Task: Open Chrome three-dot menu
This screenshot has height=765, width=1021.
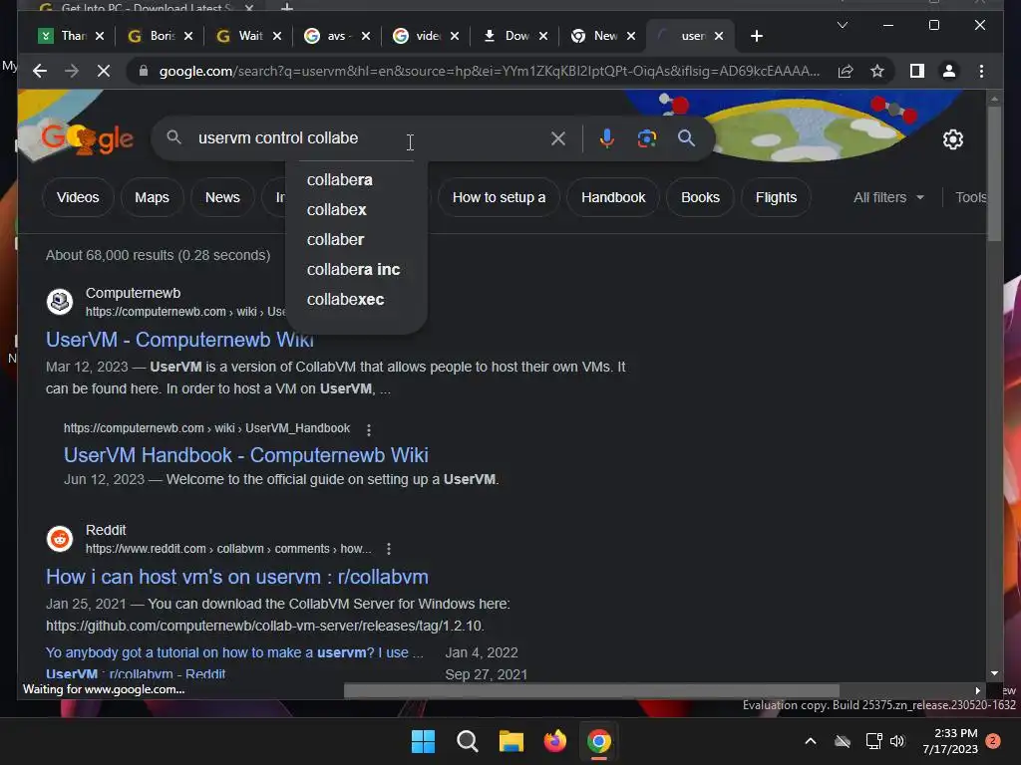Action: (981, 71)
